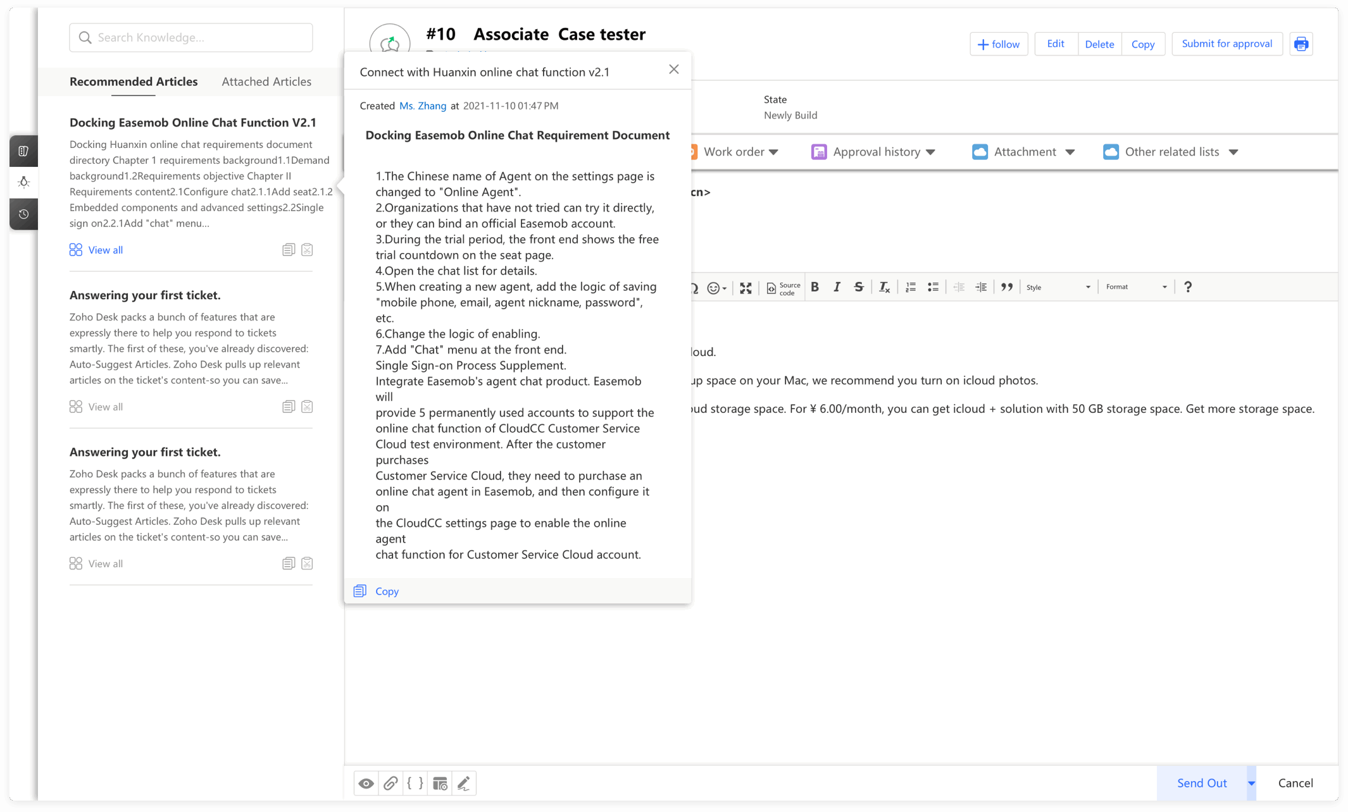Viewport: 1348px width, 812px height.
Task: Expand the Send Out dropdown arrow
Action: tap(1251, 784)
